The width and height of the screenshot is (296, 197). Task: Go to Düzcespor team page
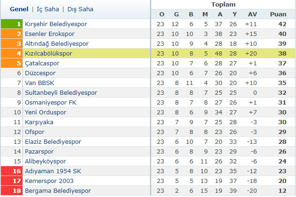click(41, 73)
